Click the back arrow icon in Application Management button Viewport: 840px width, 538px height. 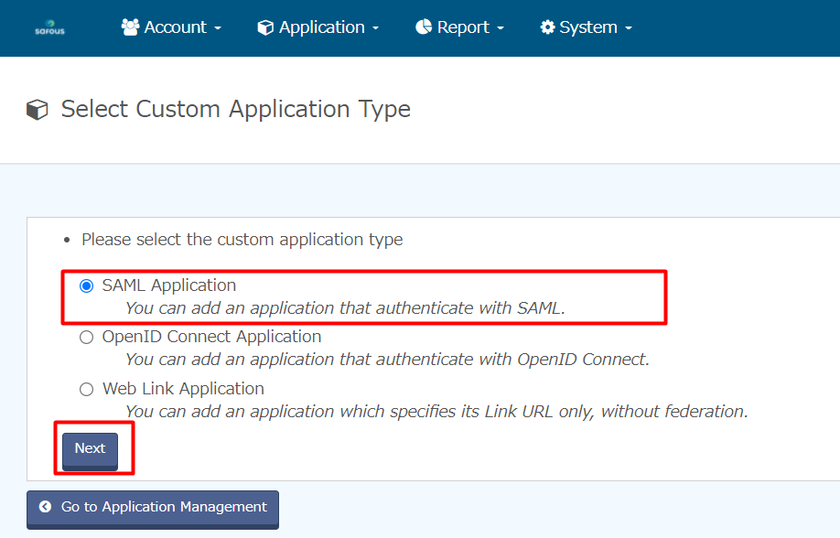point(45,507)
